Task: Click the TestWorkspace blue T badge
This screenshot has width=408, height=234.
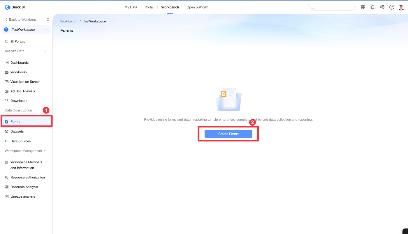Action: pyautogui.click(x=6, y=30)
